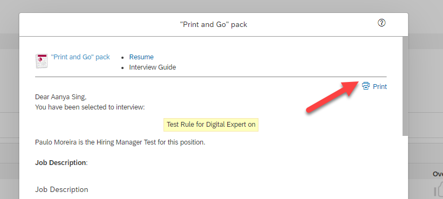Screen dimensions: 443x199
Task: Click the "Paulo Moreira is the Hiring Manager" line
Action: pos(120,142)
